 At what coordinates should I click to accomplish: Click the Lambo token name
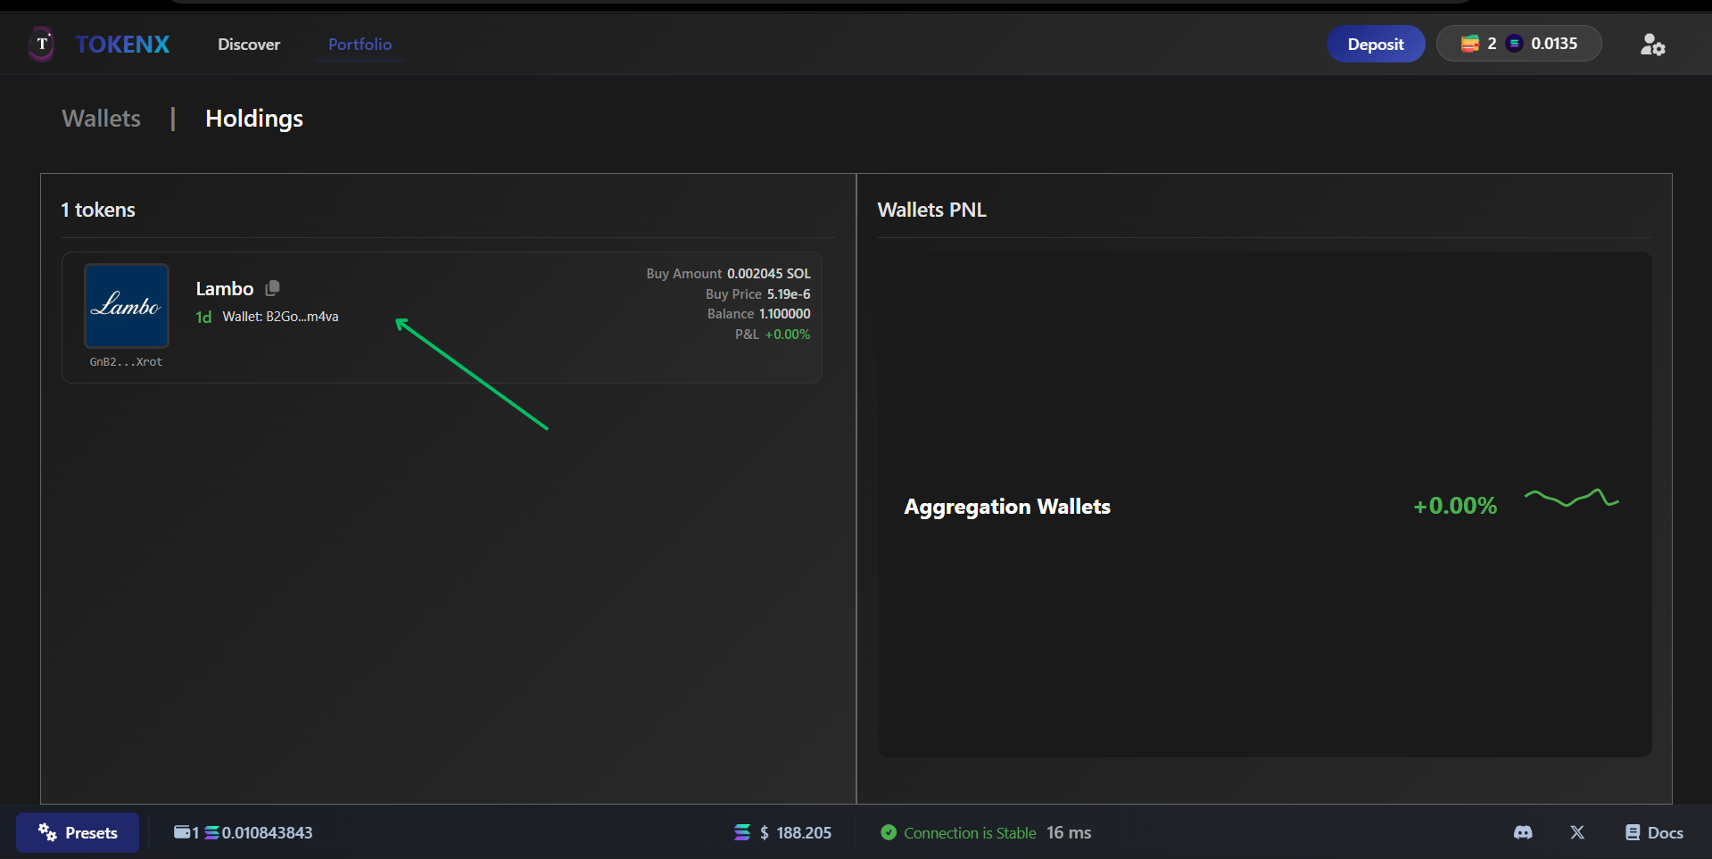coord(225,289)
